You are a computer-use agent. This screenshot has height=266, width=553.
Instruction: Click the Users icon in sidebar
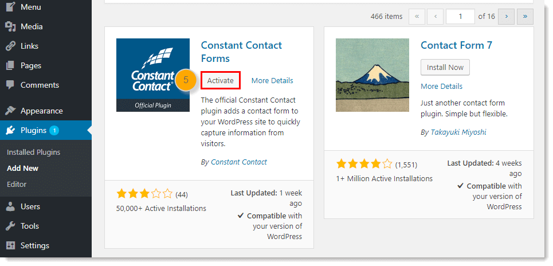(10, 206)
